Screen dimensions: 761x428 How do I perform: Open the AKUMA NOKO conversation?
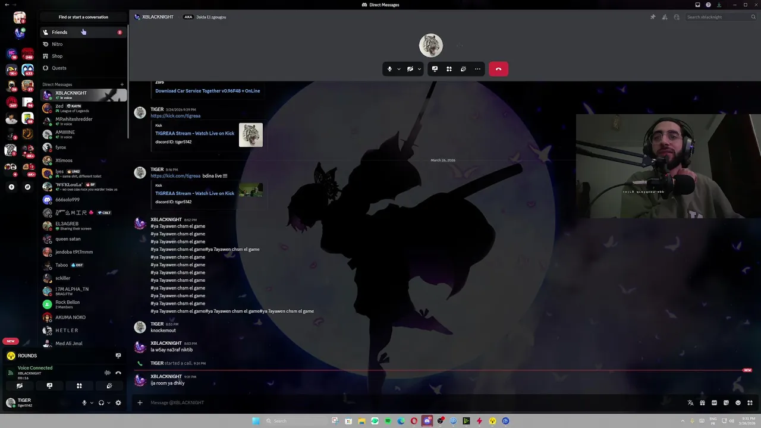83,317
